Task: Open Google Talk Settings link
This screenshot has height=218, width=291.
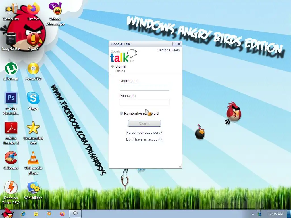Action: coord(164,50)
